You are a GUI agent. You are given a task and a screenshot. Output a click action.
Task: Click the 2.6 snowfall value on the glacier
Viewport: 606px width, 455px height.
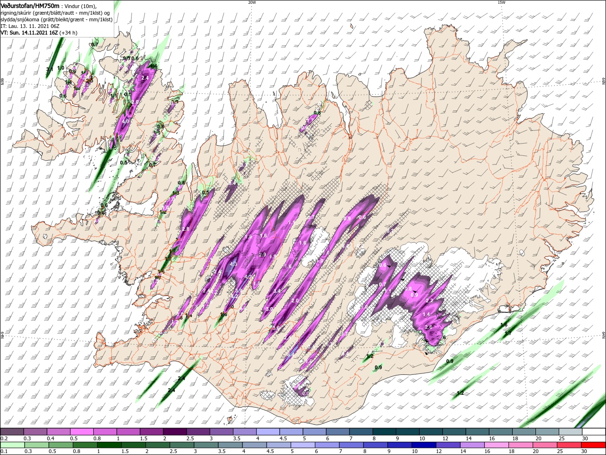pyautogui.click(x=428, y=328)
